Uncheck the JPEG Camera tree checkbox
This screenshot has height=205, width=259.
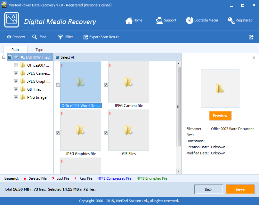(x=16, y=73)
